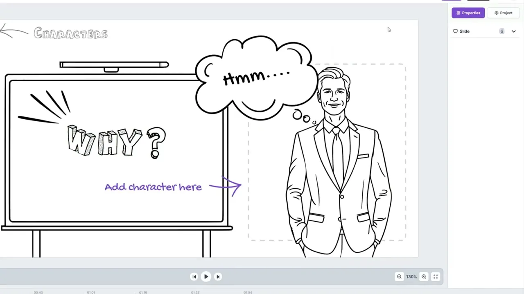Viewport: 524px width, 294px height.
Task: Open the Properties tab
Action: [468, 13]
